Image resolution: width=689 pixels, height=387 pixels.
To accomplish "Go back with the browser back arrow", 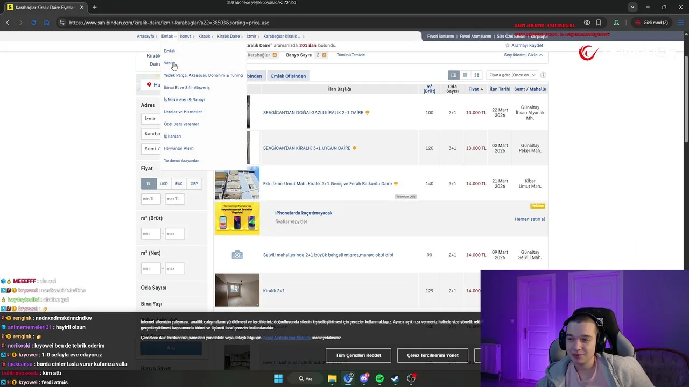I will point(8,23).
